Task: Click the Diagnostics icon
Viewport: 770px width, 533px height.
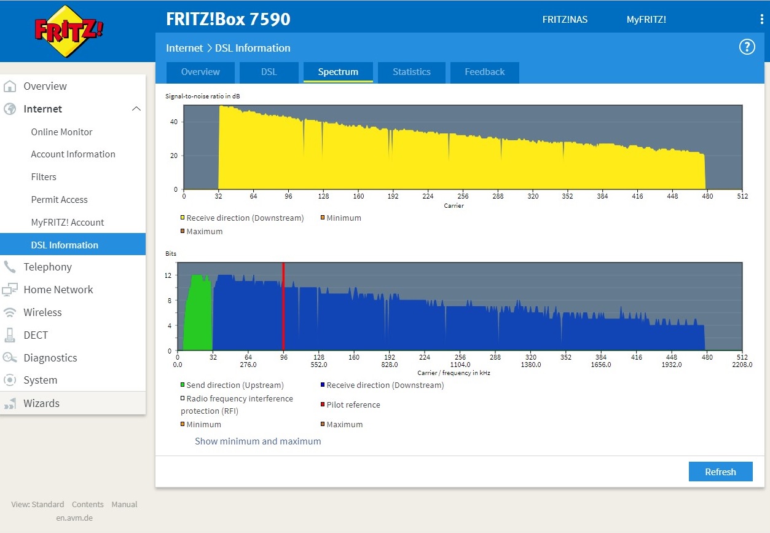Action: click(10, 358)
